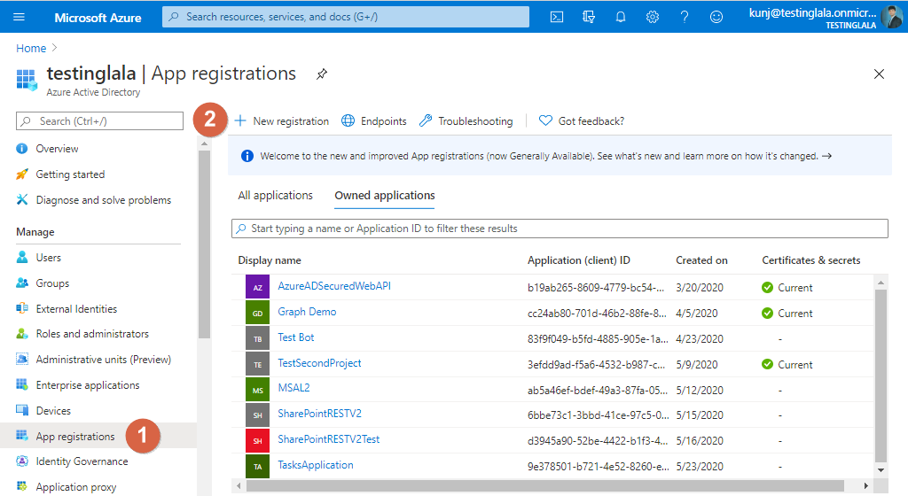
Task: Open portal settings gear
Action: [x=652, y=17]
